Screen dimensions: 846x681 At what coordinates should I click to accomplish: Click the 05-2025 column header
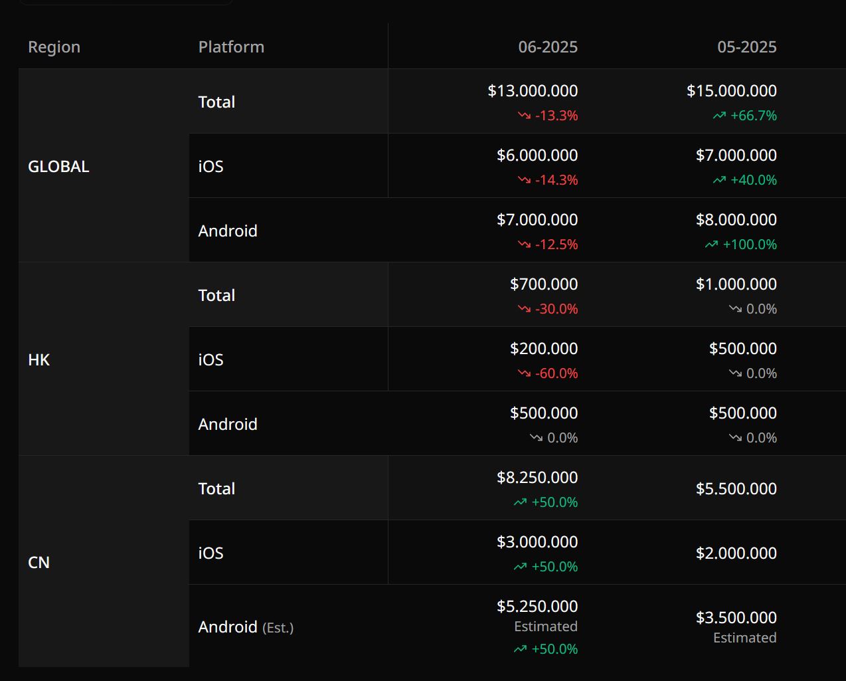click(747, 47)
